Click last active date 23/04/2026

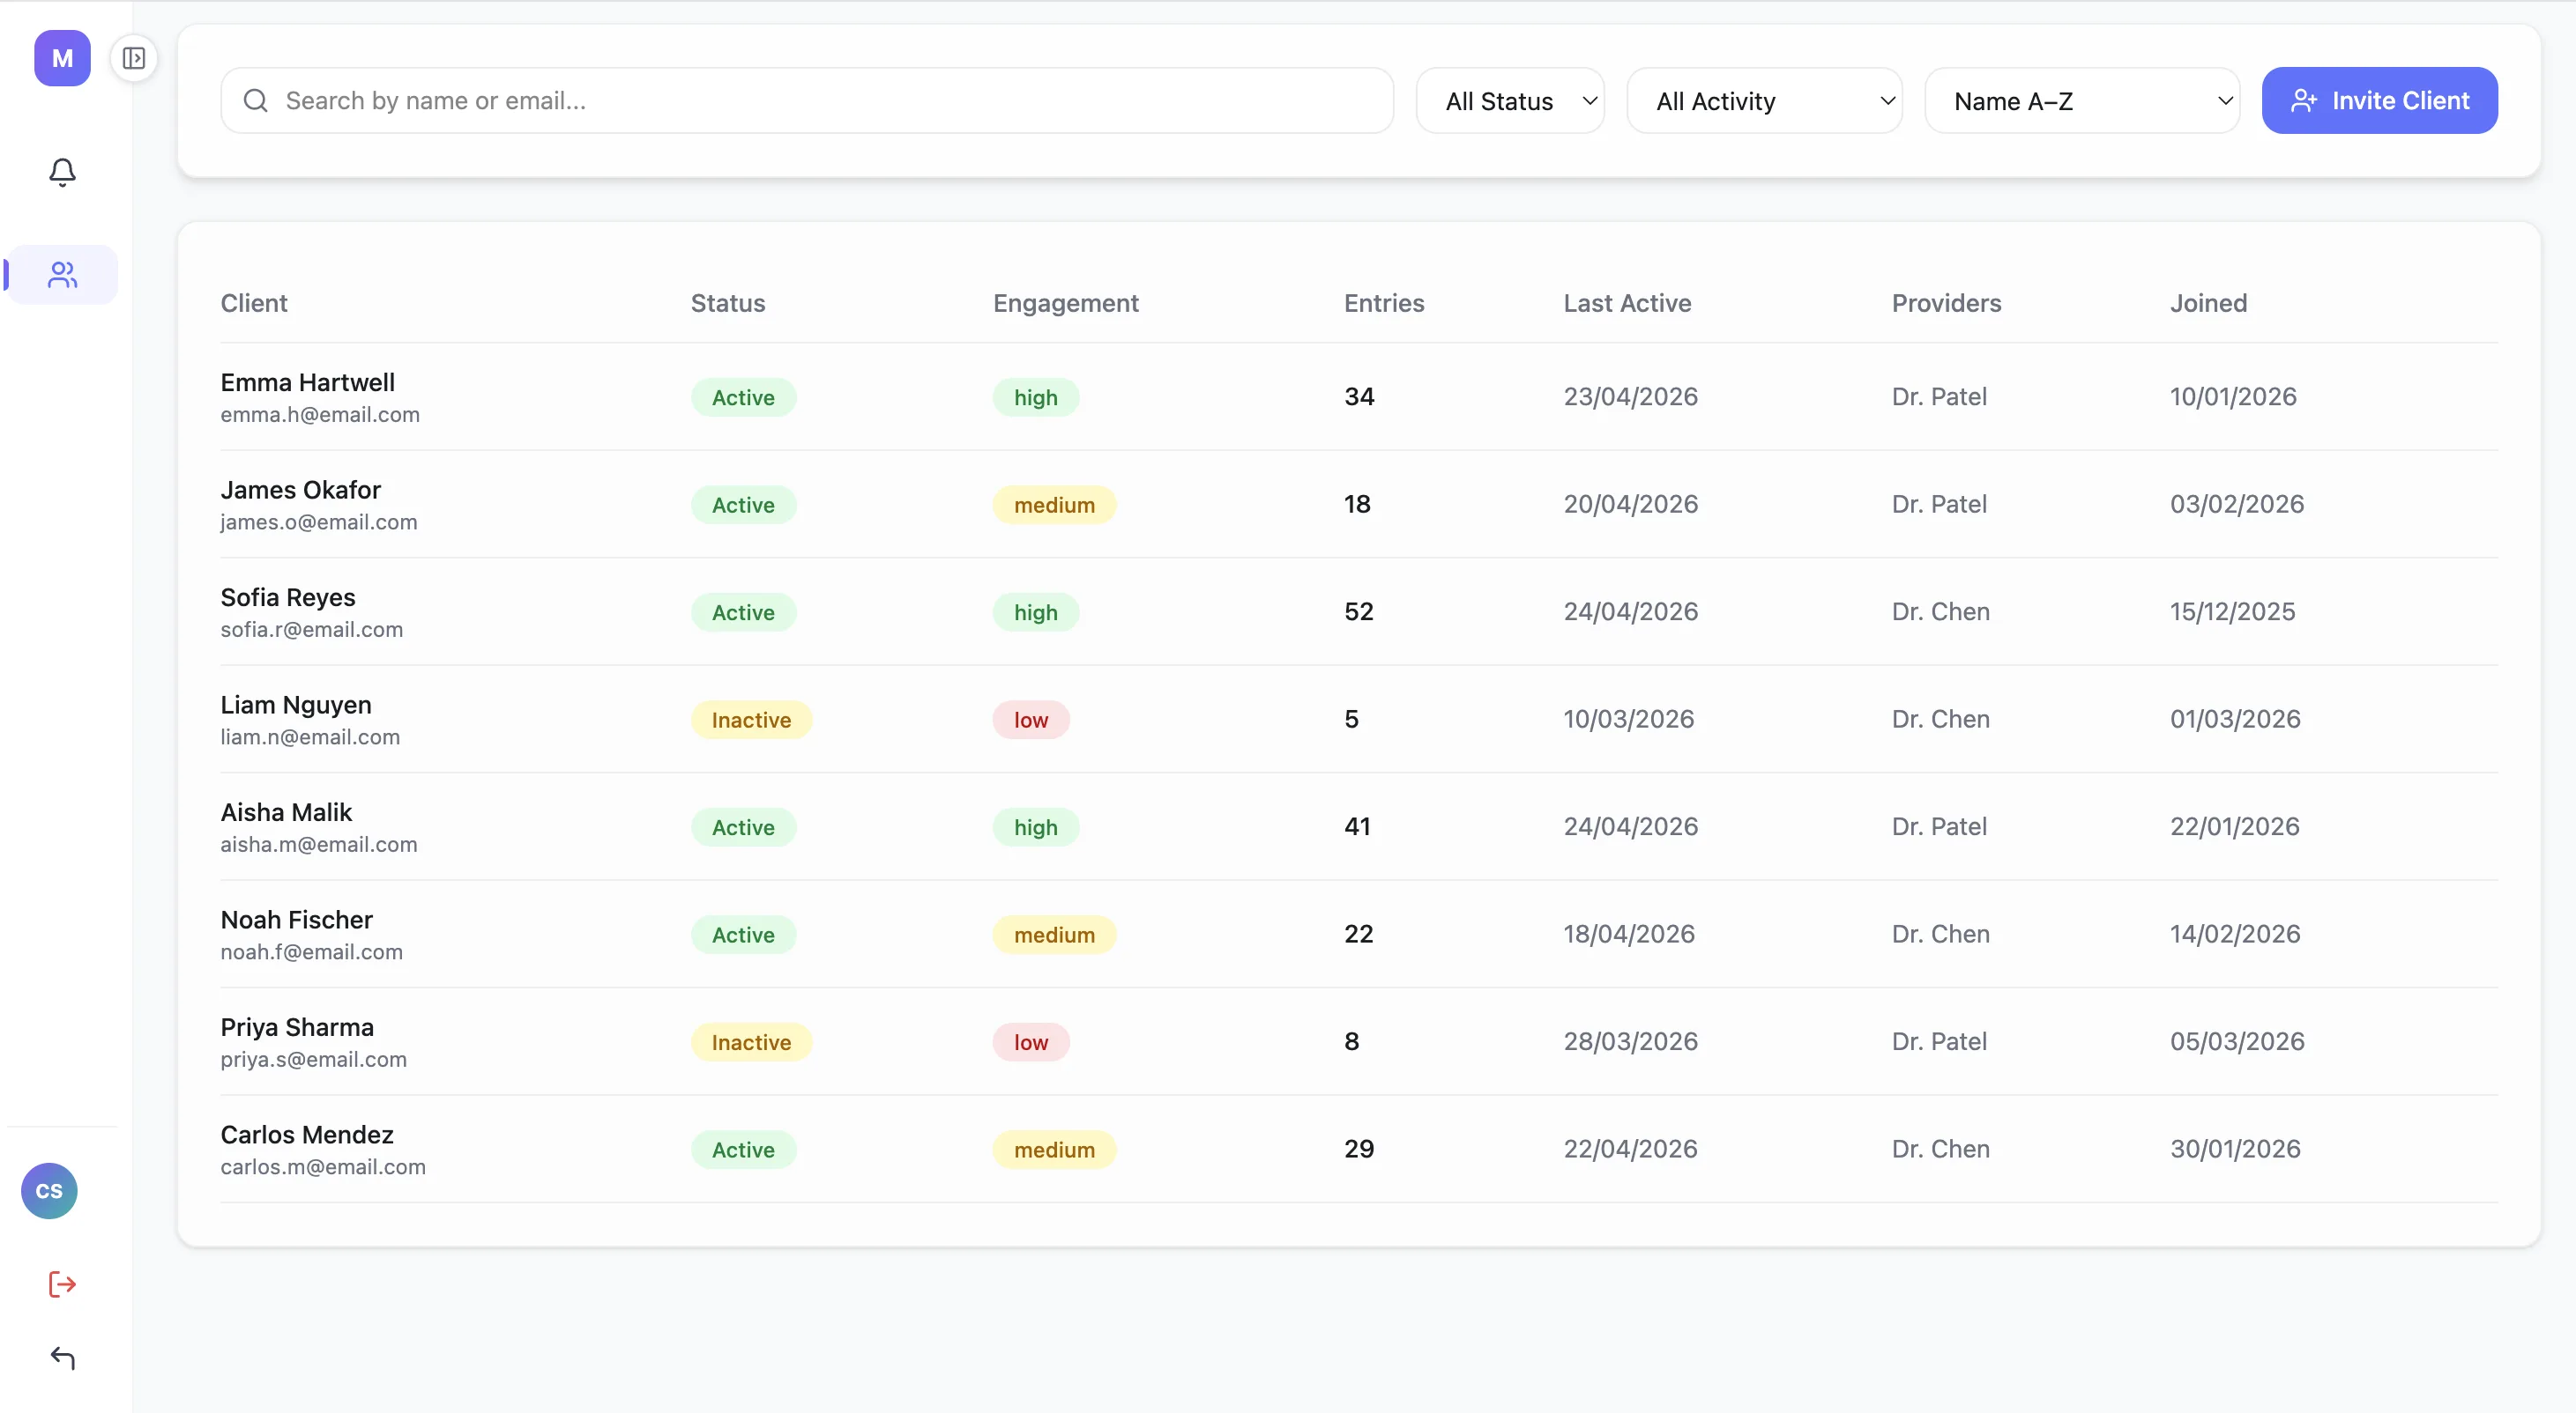click(1630, 396)
